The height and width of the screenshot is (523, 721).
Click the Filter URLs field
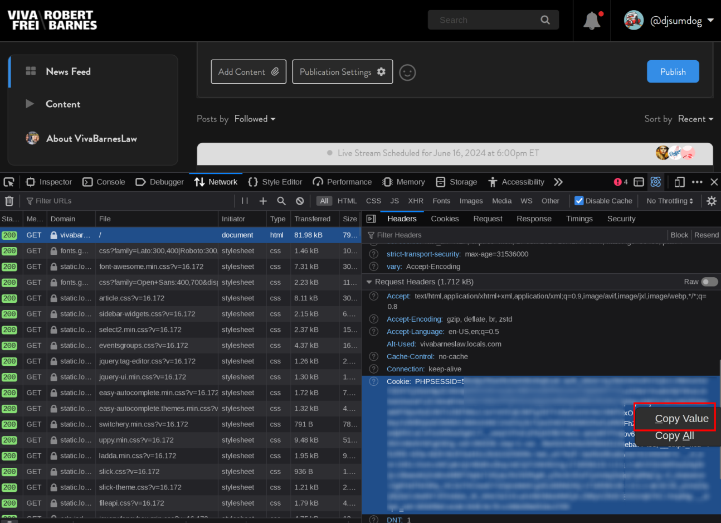128,201
